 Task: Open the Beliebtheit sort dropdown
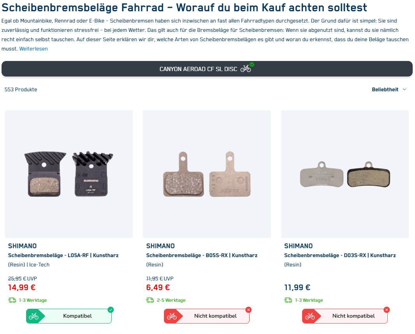pos(389,89)
